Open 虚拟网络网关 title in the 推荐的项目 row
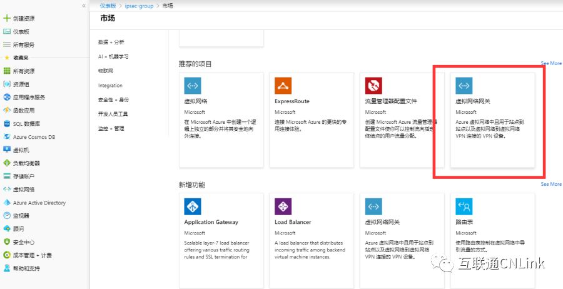 (x=473, y=101)
